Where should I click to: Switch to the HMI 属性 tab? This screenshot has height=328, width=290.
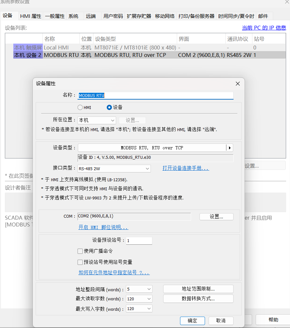(x=30, y=16)
